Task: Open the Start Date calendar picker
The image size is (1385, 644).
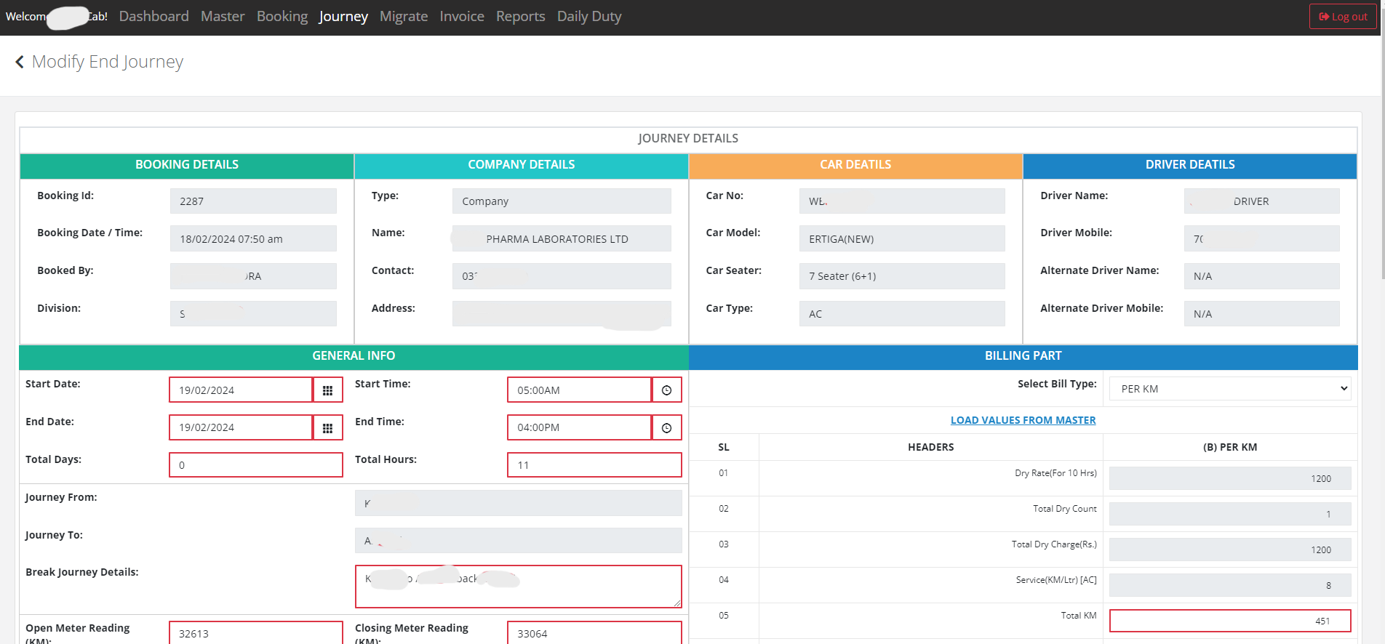Action: tap(327, 390)
